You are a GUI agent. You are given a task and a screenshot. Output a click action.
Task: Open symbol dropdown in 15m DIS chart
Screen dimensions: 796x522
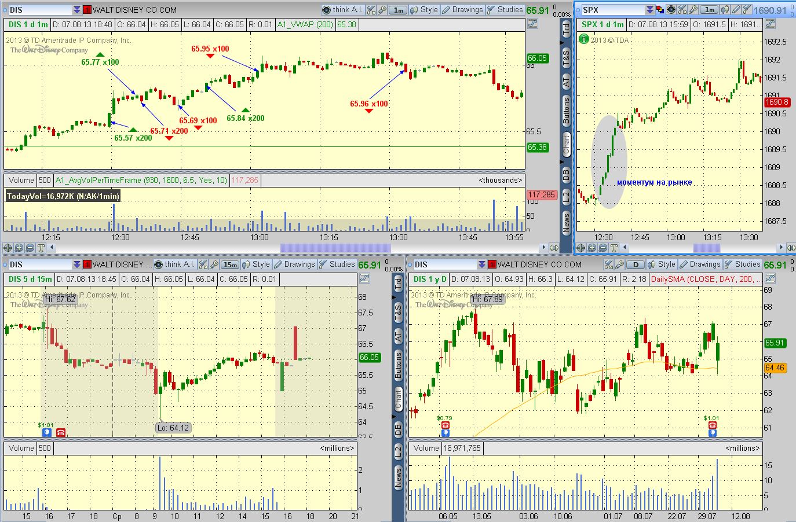pos(77,264)
